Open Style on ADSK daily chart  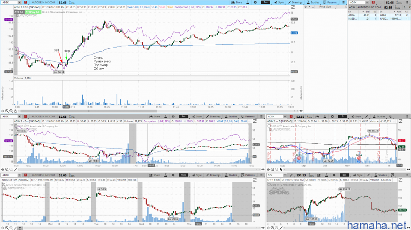point(357,116)
